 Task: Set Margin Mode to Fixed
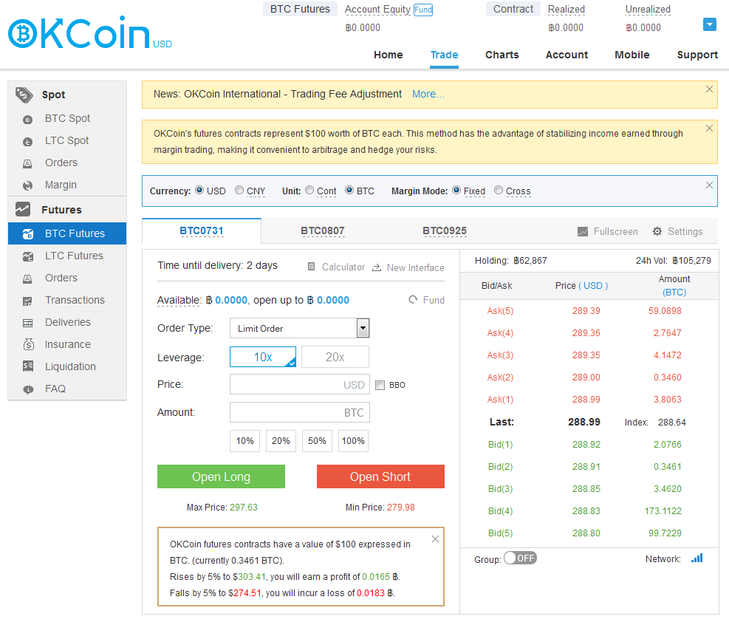(x=456, y=190)
